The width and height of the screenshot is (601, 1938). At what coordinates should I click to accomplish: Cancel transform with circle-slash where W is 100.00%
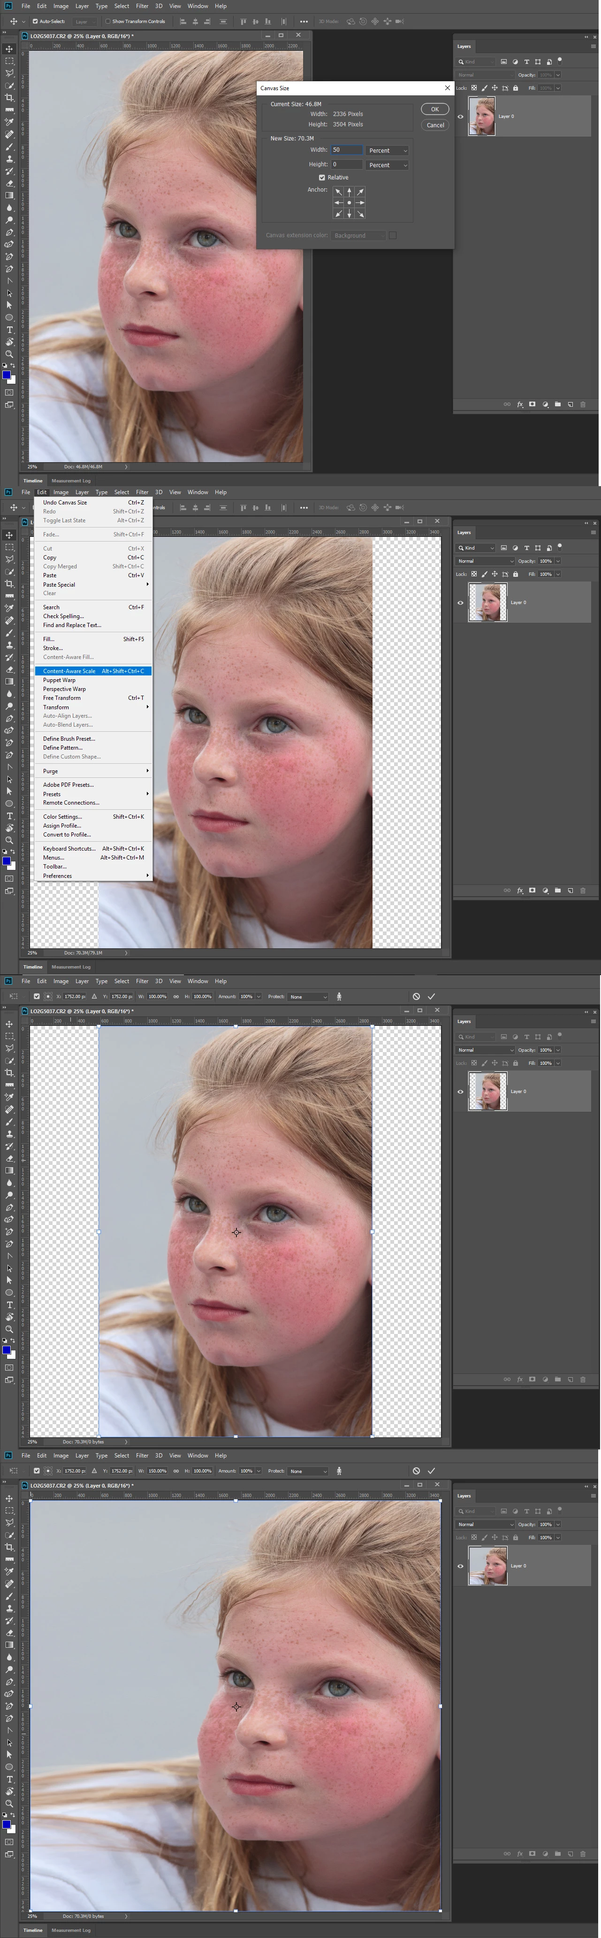tap(416, 996)
